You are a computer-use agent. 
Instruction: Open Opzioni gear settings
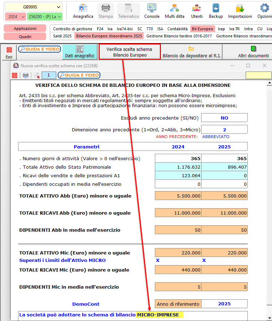pos(265,11)
